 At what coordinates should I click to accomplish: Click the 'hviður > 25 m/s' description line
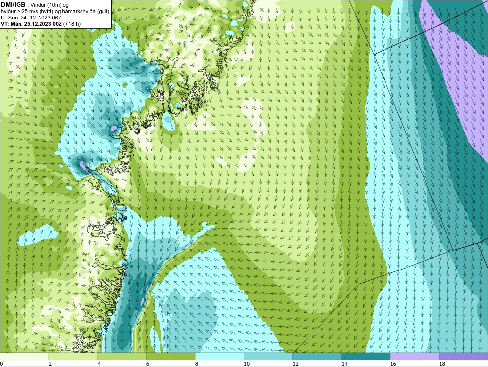[x=55, y=12]
